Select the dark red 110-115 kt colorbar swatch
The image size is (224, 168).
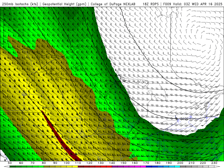(x=81, y=167)
